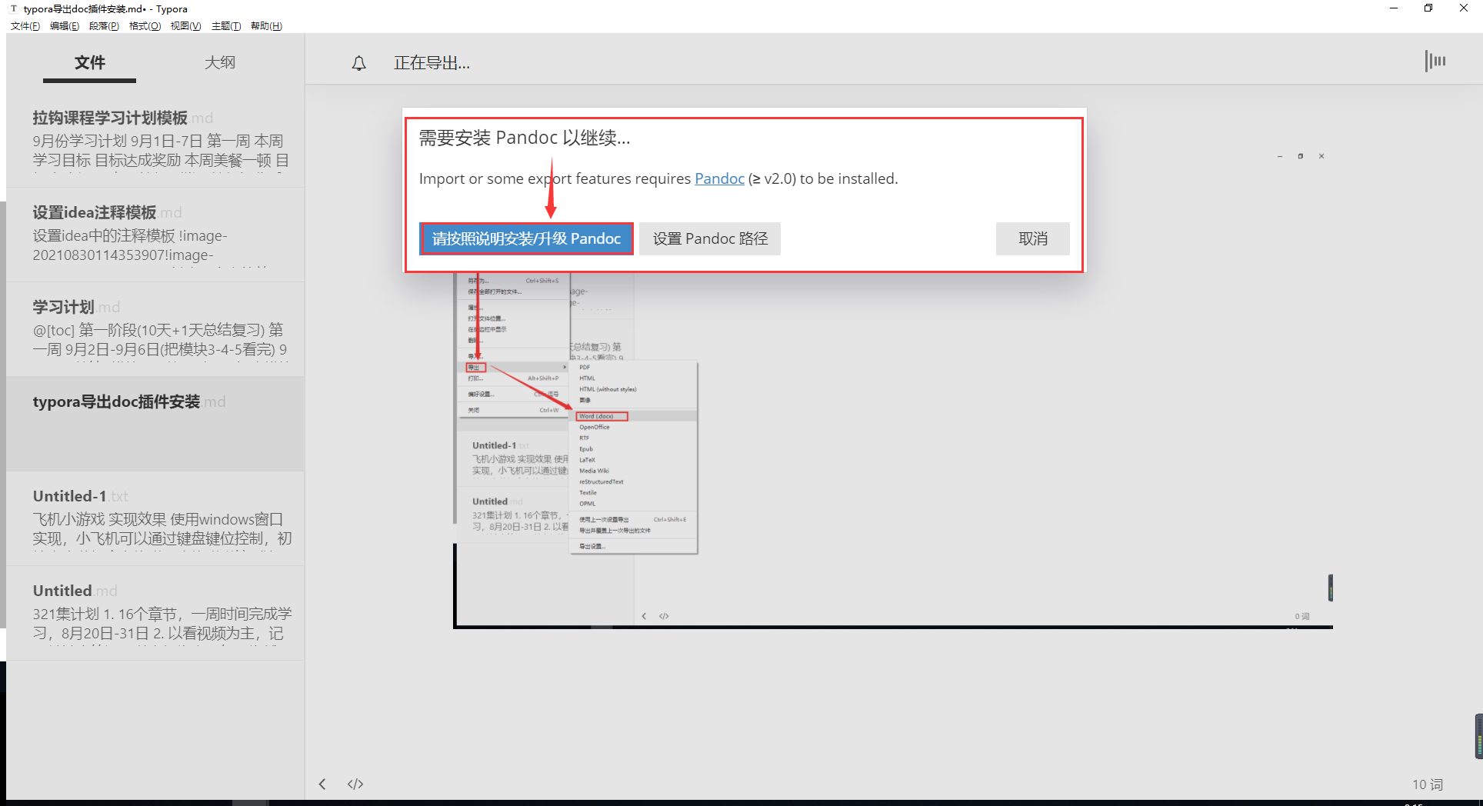Switch to the 大纲 outline tab
The width and height of the screenshot is (1483, 806).
point(220,62)
